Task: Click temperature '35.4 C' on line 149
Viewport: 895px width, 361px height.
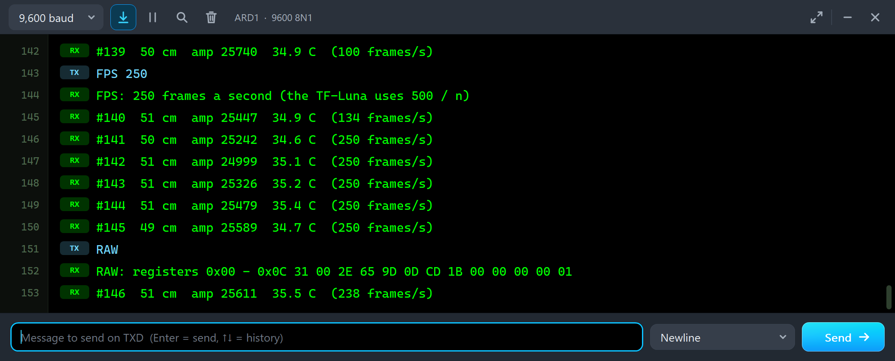Action: pyautogui.click(x=294, y=205)
